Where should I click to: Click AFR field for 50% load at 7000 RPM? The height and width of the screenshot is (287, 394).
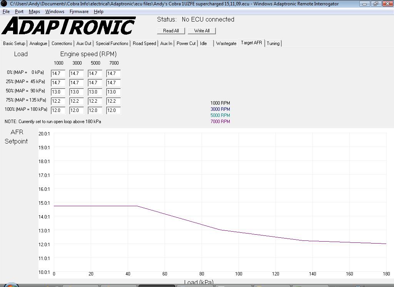[114, 92]
